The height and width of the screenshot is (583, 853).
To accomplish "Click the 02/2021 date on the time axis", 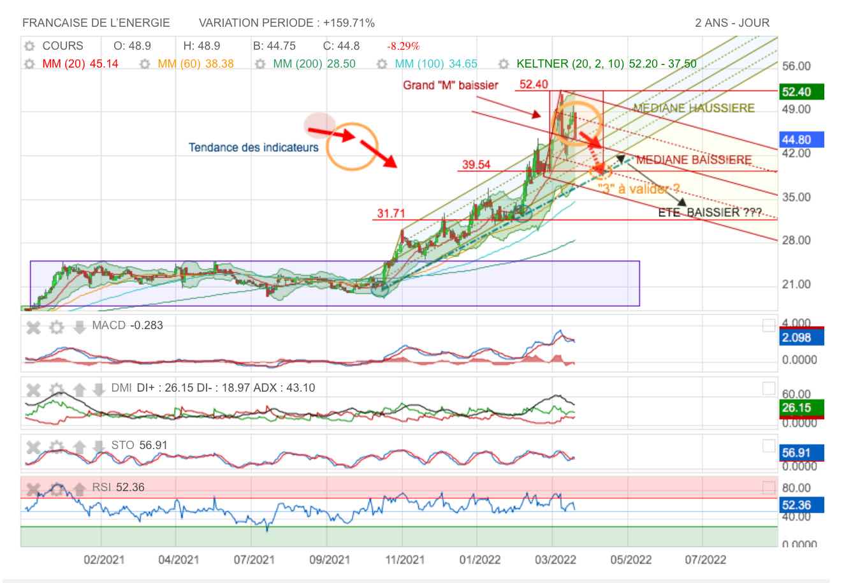I will pyautogui.click(x=105, y=559).
